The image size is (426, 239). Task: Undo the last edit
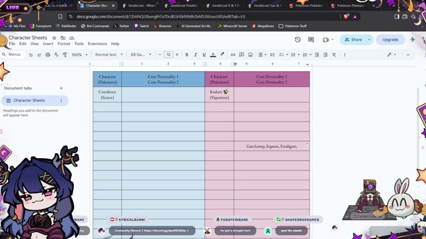[31, 54]
